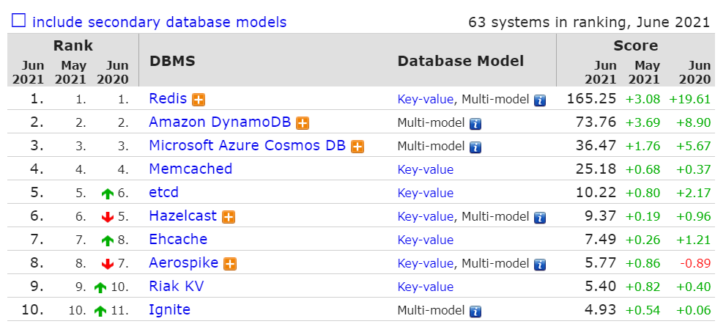Open Key-value model link in Aerospike row

tap(425, 264)
